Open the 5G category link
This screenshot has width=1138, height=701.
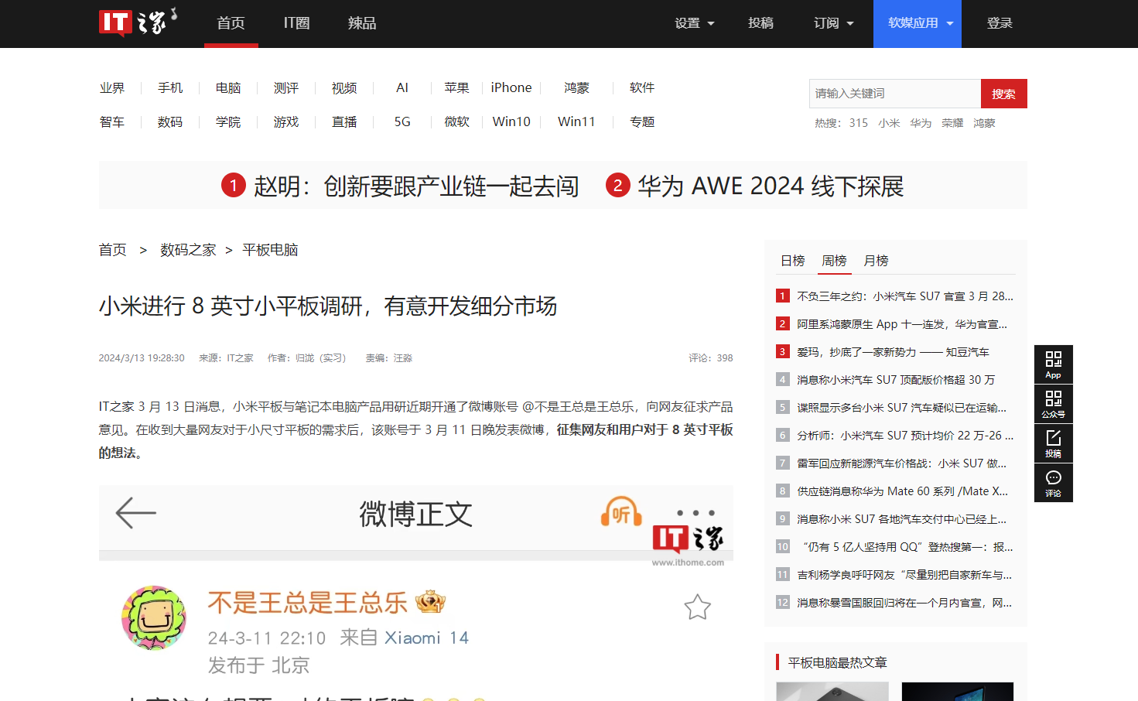[x=402, y=122]
